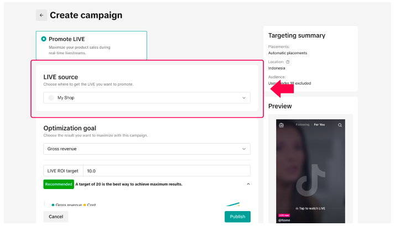Viewport: 400px width, 231px height.
Task: Click the LIVE icon in preview top-left
Action: [282, 125]
